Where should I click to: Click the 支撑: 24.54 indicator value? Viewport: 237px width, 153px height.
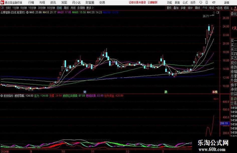[x=55, y=96]
